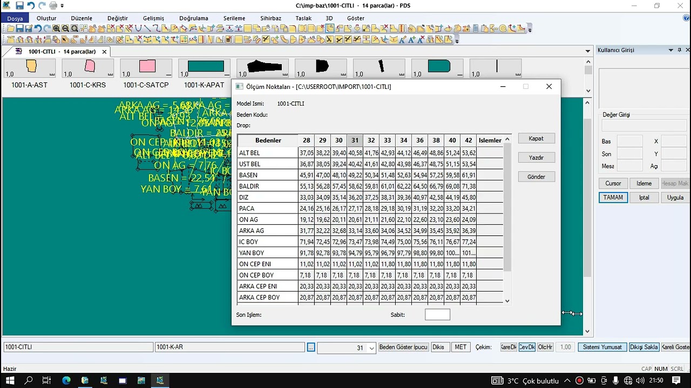Click the Kapat button in the dialog
Image resolution: width=691 pixels, height=388 pixels.
(x=536, y=138)
